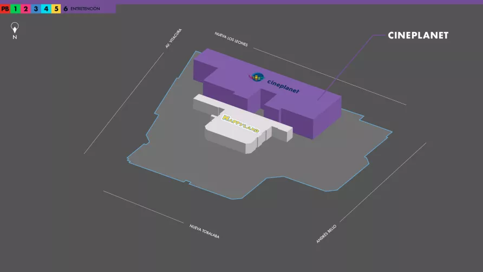Open the blue floor 3 tab
The height and width of the screenshot is (272, 483).
[x=36, y=9]
